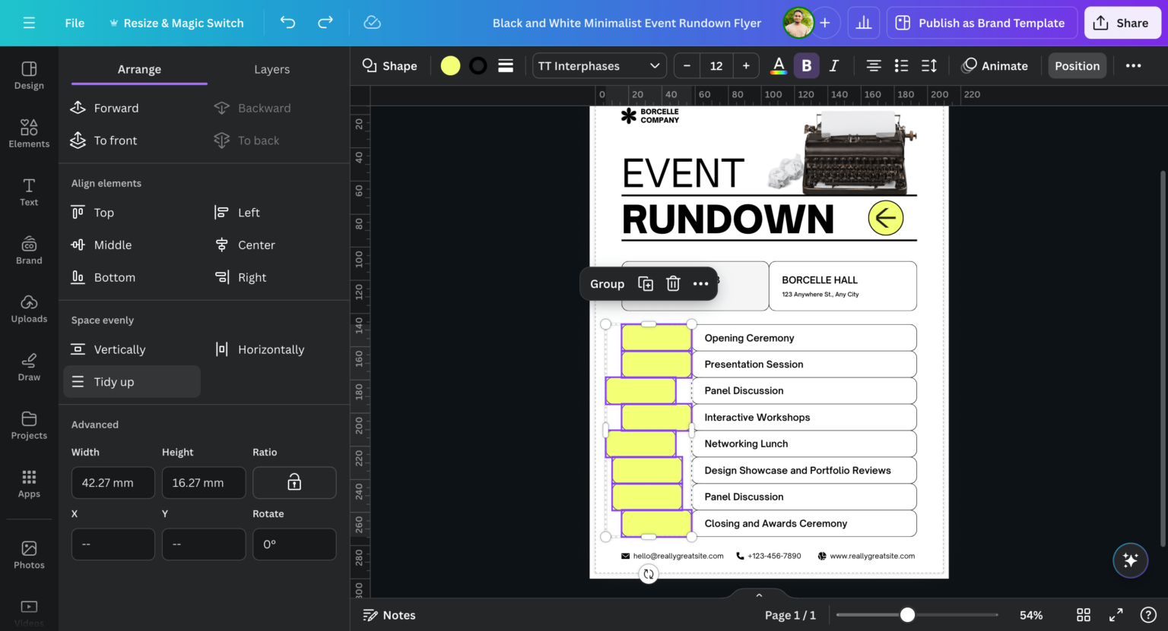Toggle bold formatting off
The image size is (1168, 631).
click(x=806, y=65)
